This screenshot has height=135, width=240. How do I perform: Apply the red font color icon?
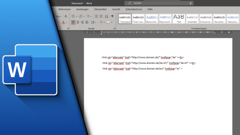pyautogui.click(x=63, y=22)
